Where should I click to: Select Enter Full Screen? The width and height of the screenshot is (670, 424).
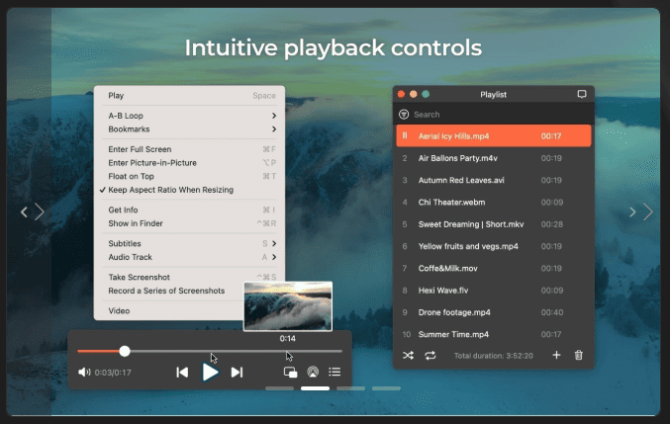pyautogui.click(x=189, y=149)
